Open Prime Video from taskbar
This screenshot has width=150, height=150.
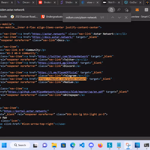pos(137,145)
